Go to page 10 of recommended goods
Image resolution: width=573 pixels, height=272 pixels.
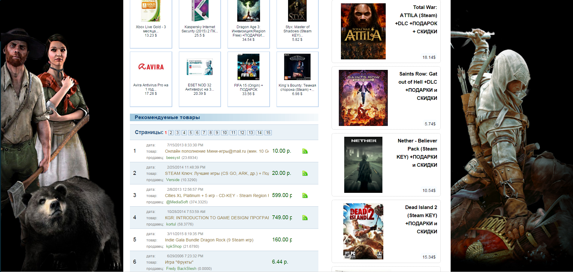click(225, 133)
